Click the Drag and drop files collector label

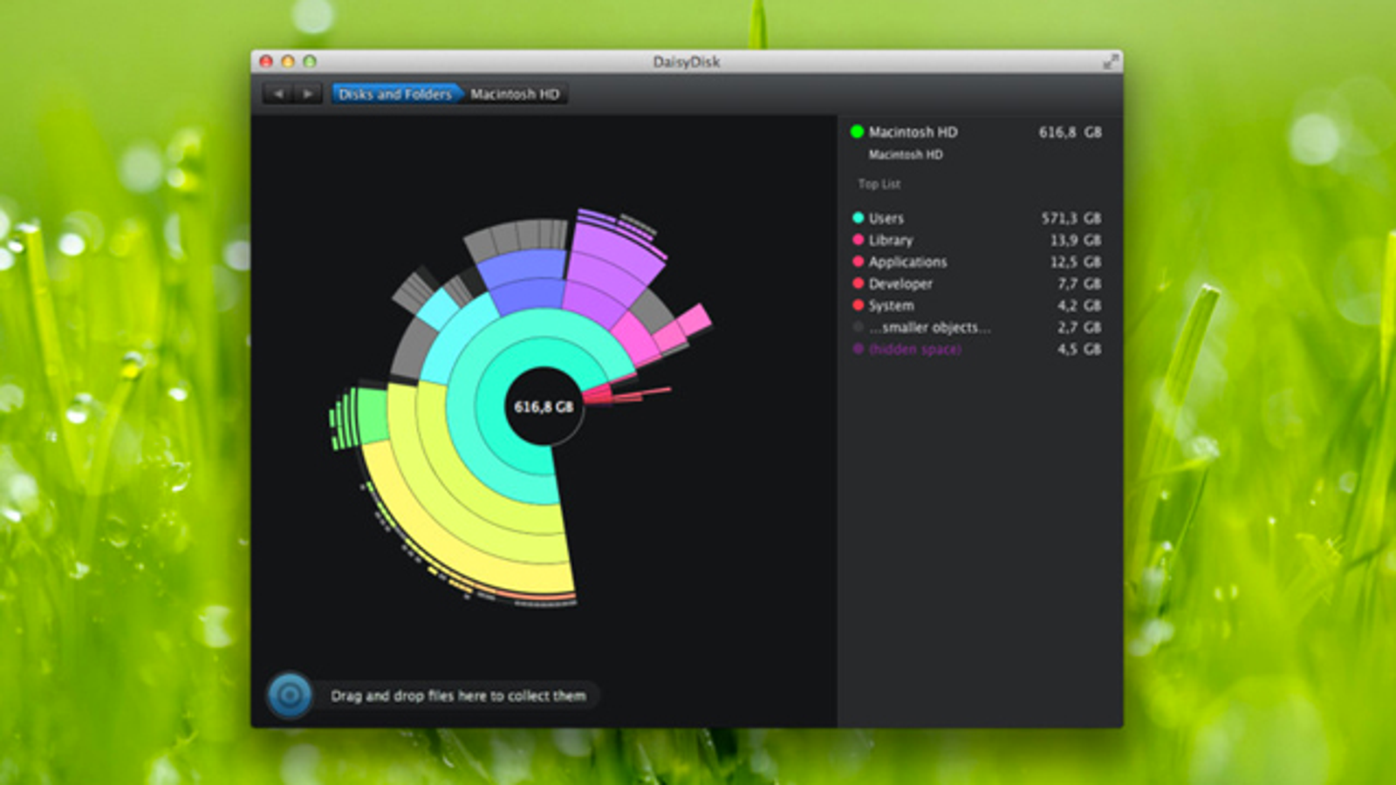coord(458,695)
